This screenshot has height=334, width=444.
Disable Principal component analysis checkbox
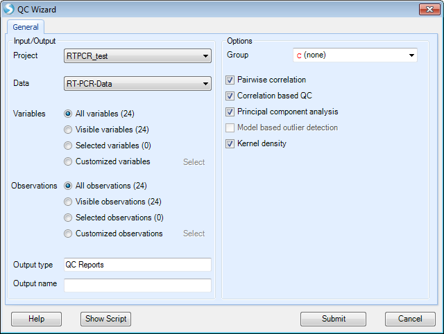tap(230, 112)
